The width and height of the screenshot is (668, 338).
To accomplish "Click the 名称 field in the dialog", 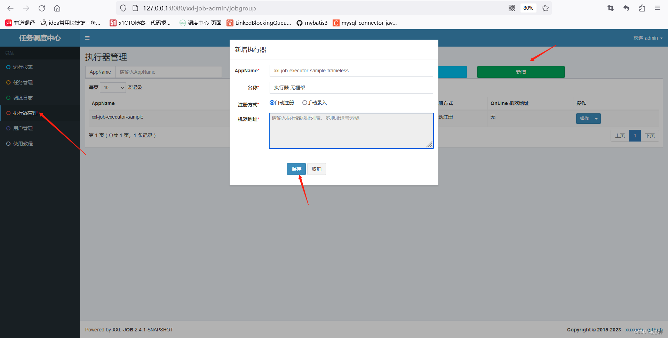I will point(351,88).
